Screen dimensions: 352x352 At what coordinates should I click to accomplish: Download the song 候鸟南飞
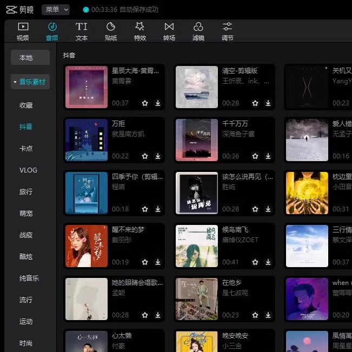coord(268,262)
